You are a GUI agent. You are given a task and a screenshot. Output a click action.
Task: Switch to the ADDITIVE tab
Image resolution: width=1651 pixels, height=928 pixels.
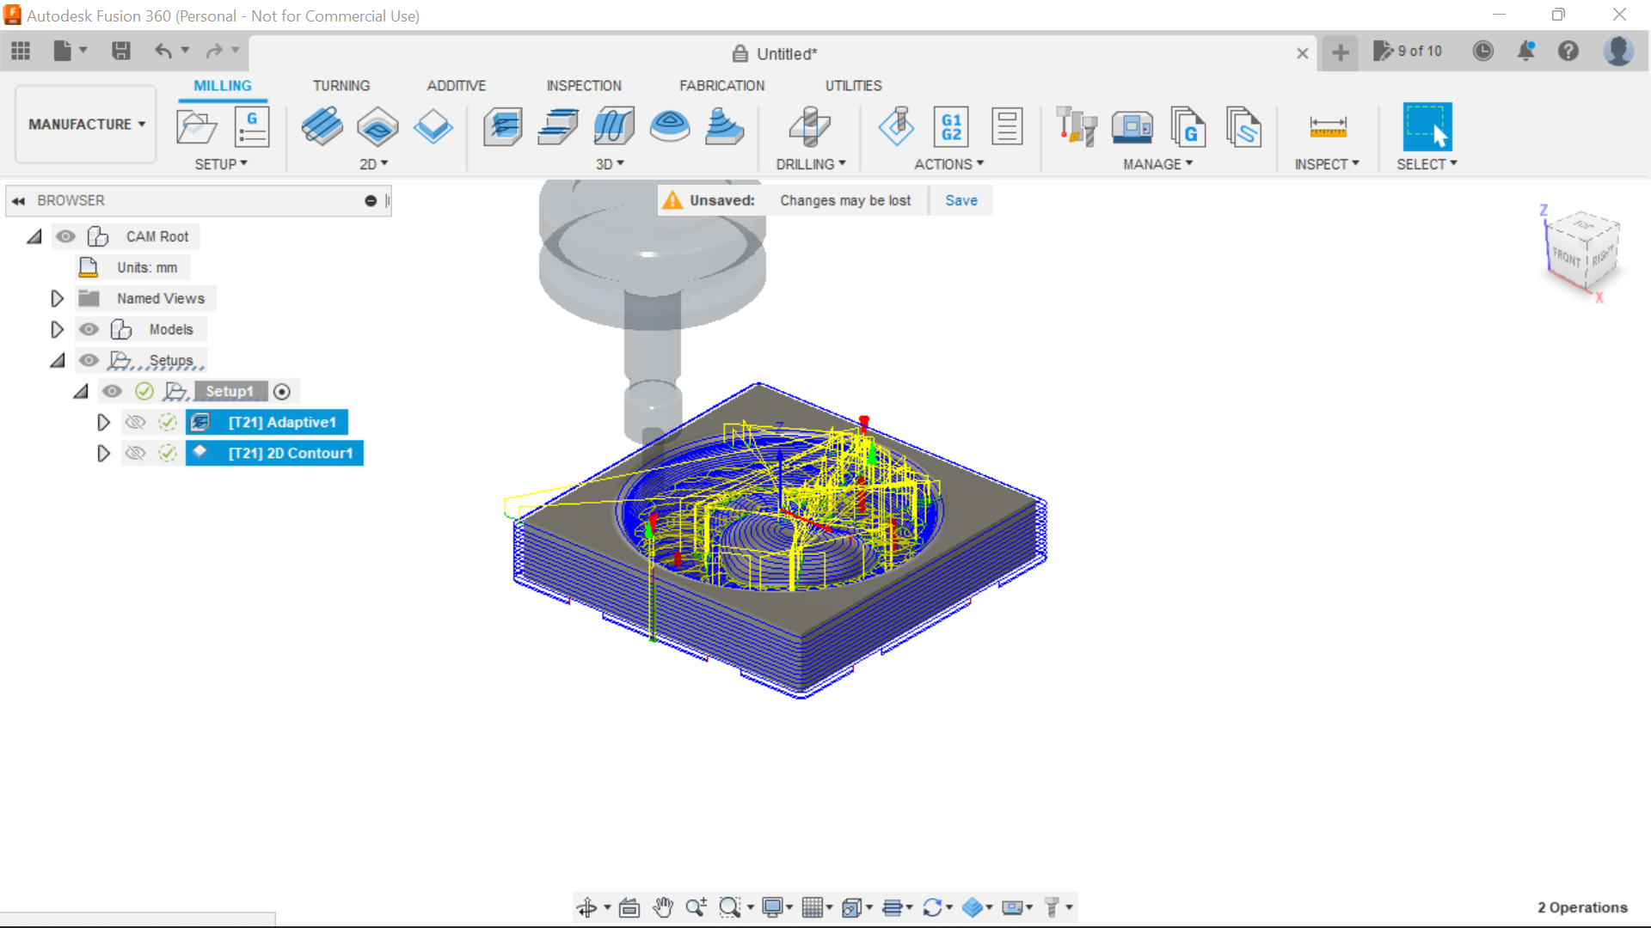point(456,86)
